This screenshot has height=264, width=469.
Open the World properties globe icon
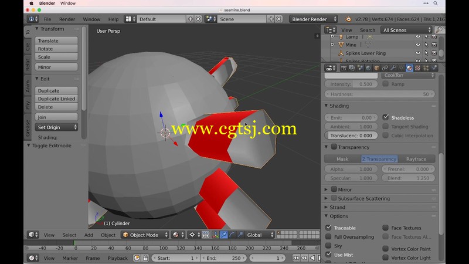368,68
